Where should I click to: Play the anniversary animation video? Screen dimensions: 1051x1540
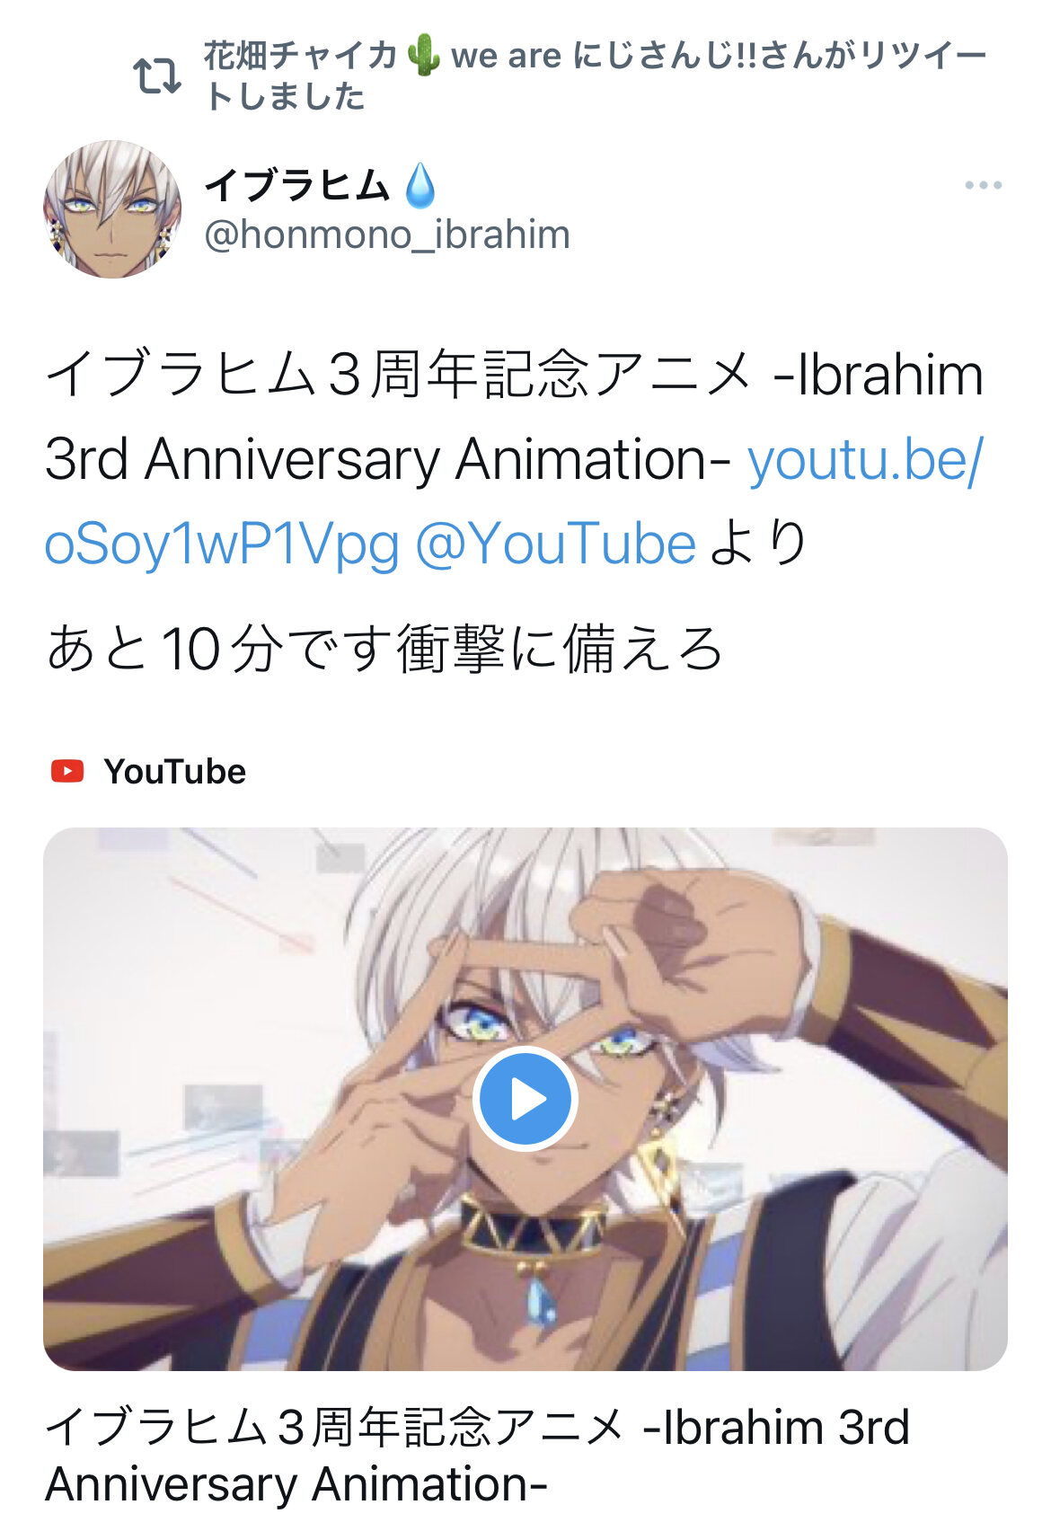click(525, 1098)
